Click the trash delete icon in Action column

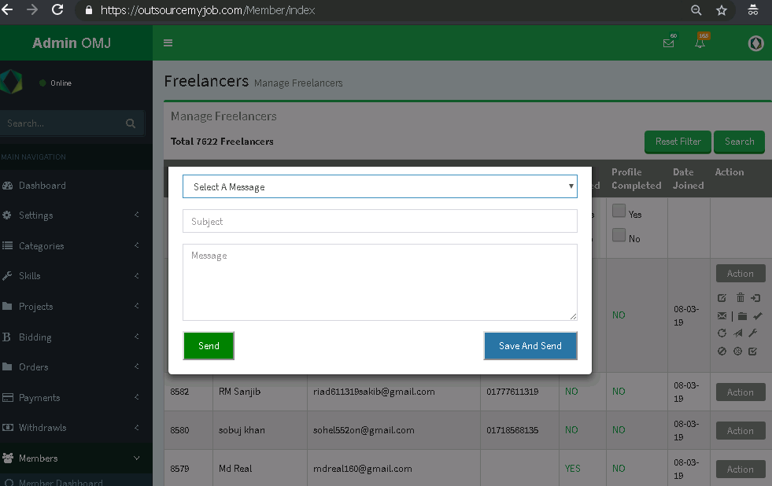[740, 297]
